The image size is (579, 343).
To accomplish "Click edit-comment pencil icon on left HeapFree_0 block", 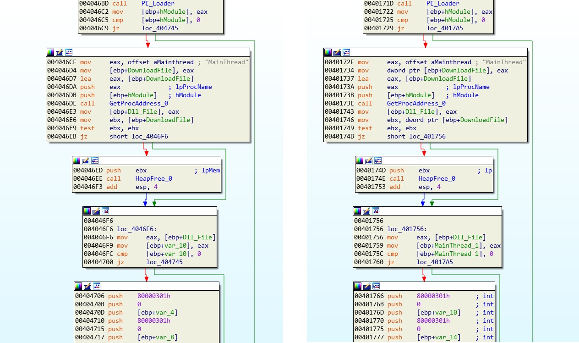I will [86, 160].
